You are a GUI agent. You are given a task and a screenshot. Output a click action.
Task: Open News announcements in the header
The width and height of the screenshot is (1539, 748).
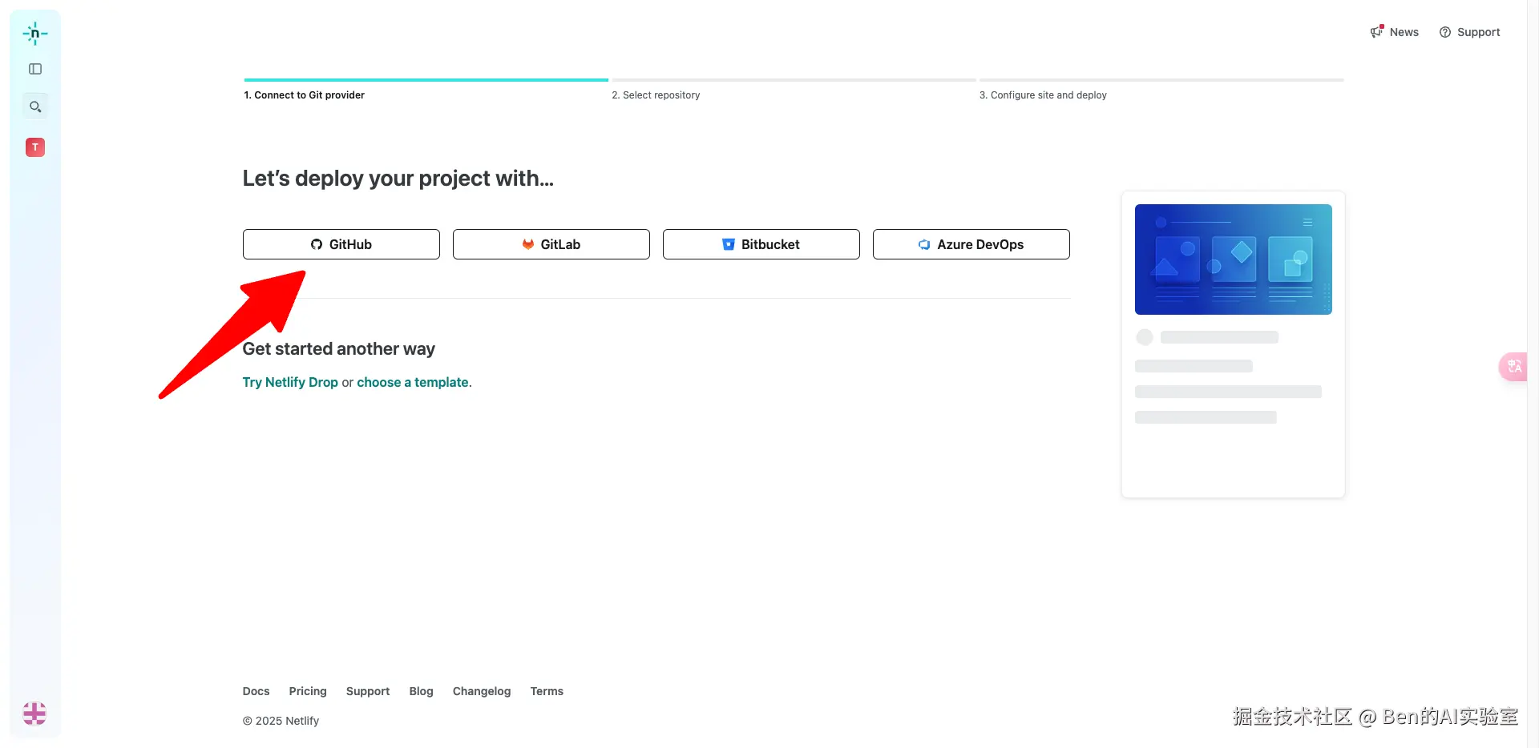pos(1395,32)
